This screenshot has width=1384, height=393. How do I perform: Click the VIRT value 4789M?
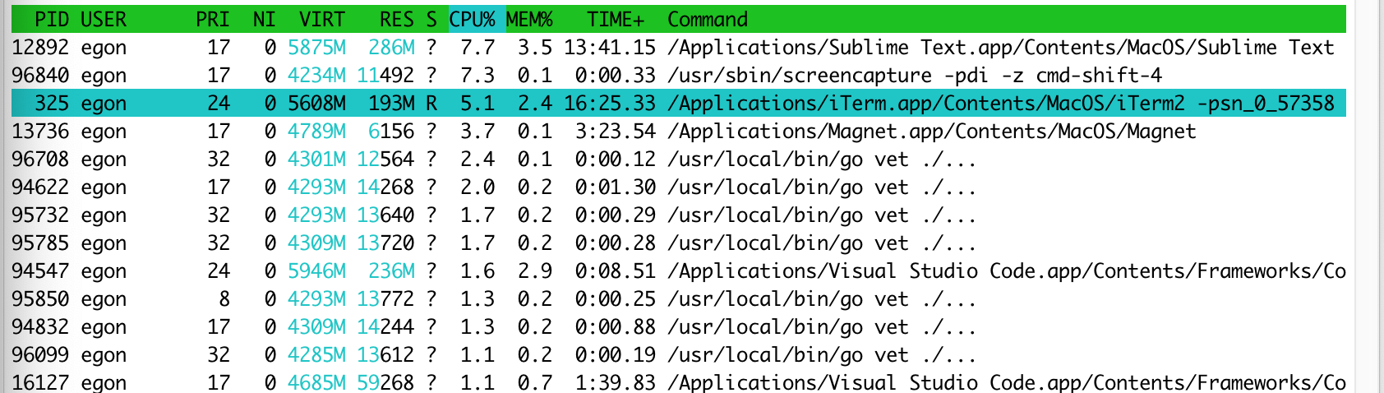[316, 132]
